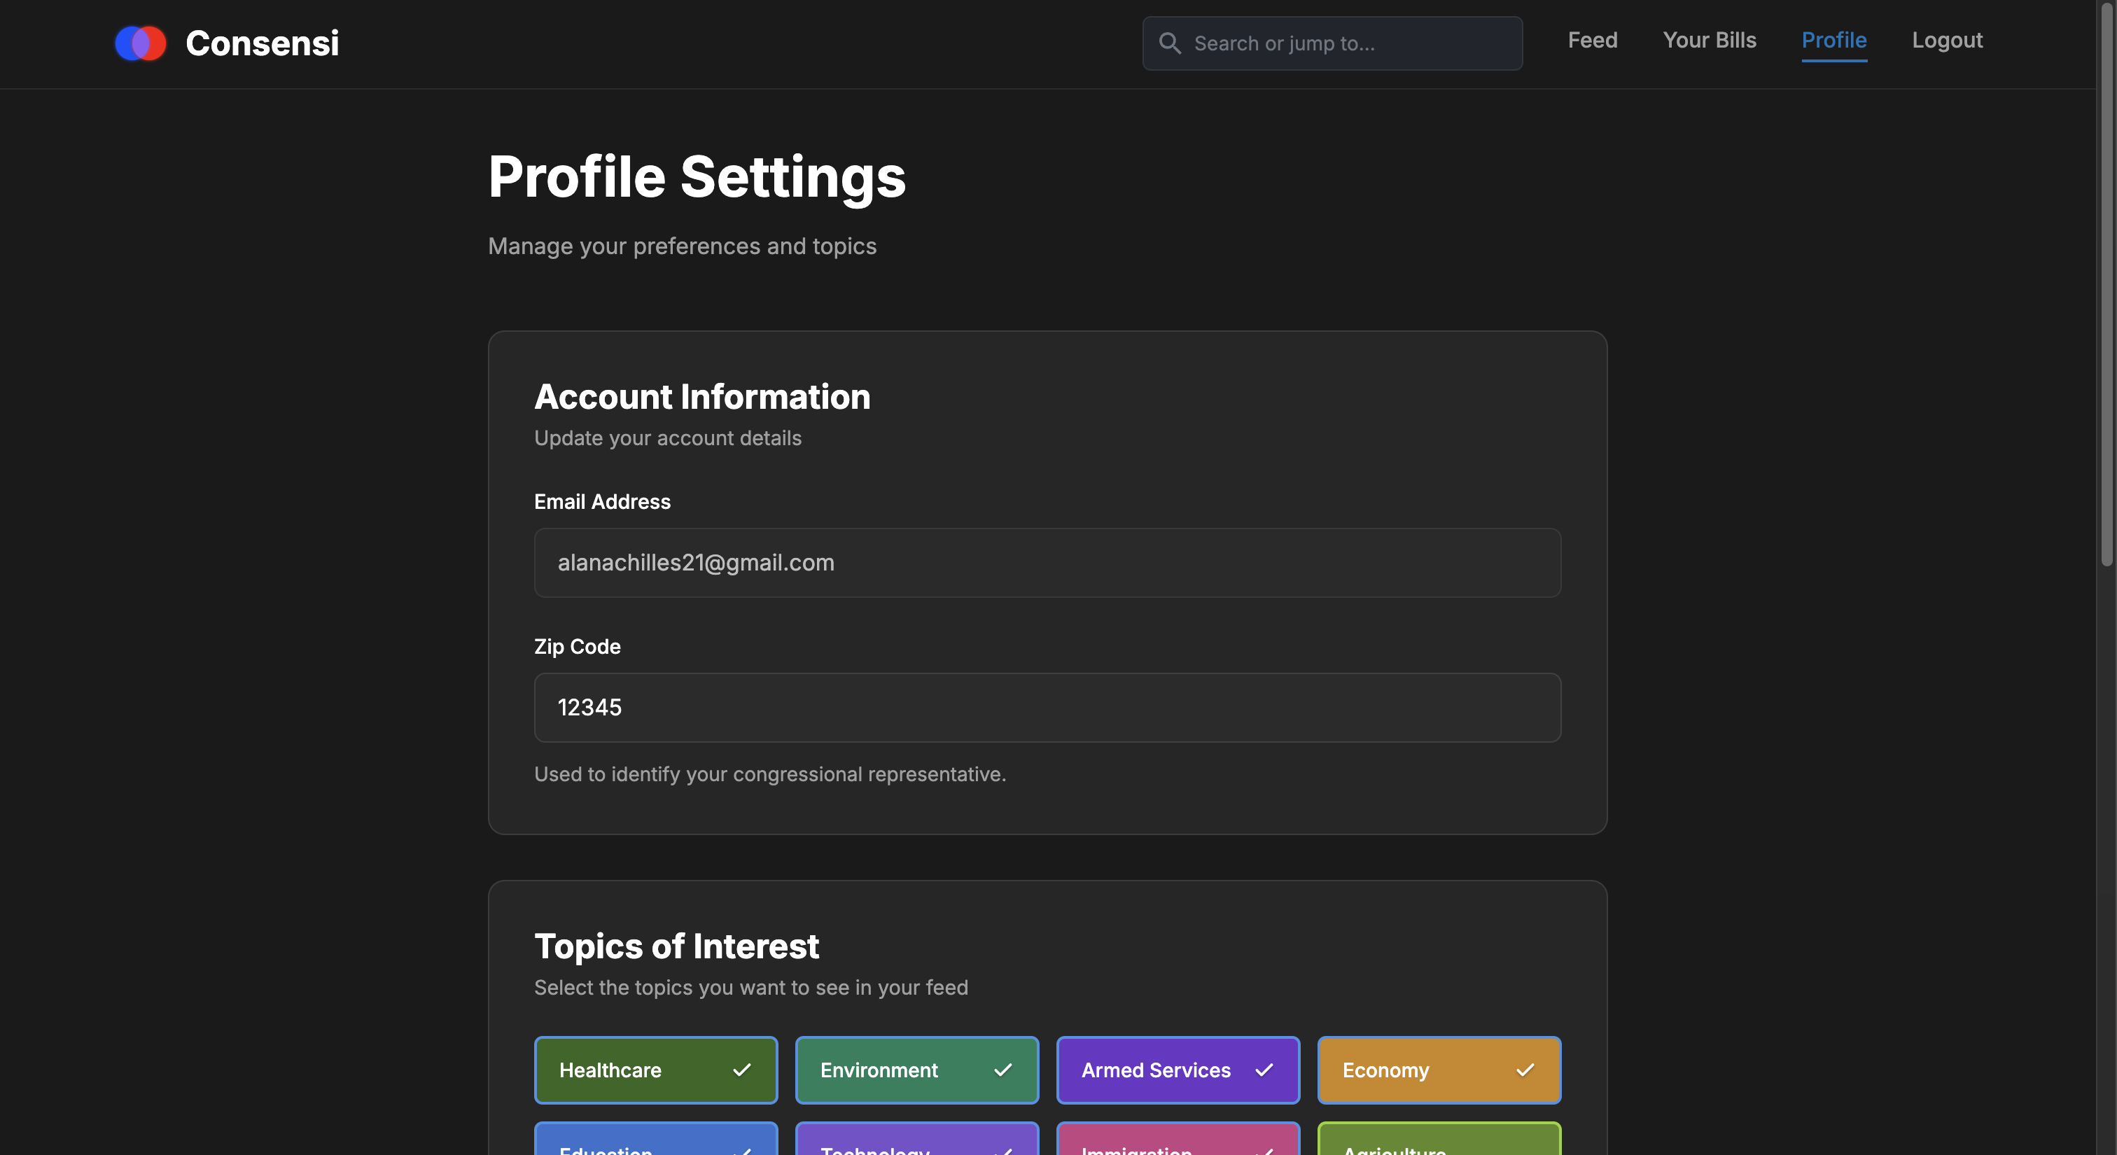Toggle the Education topic chip
The image size is (2117, 1155).
tap(655, 1142)
